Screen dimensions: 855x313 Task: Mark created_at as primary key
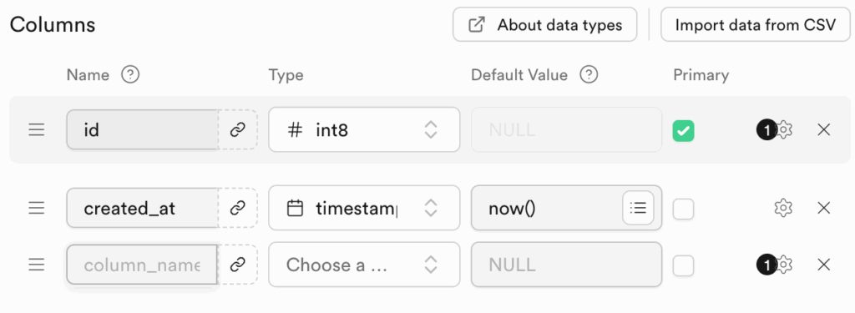click(683, 209)
